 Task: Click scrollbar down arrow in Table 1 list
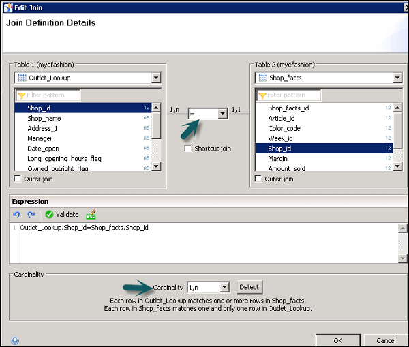click(156, 166)
